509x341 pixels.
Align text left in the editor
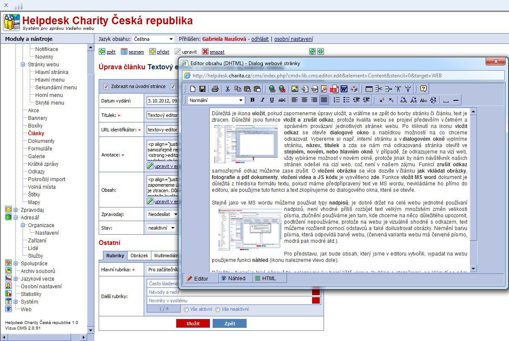click(x=294, y=100)
